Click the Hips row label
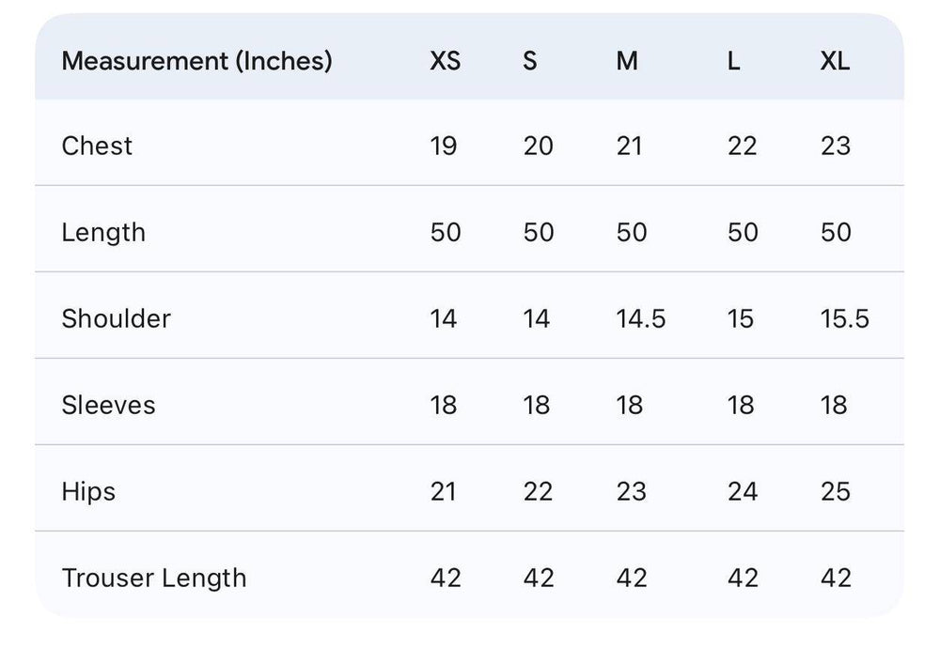Viewport: 940px width, 647px height. point(88,492)
